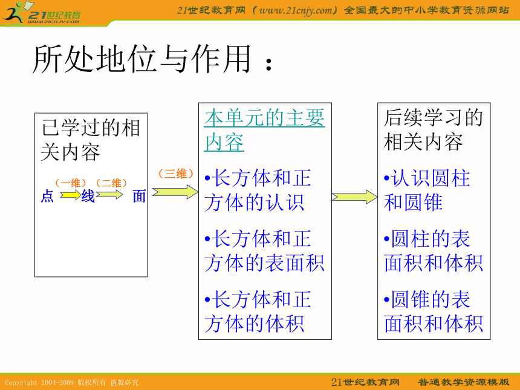Click the footer text 普通教学资源模版
The height and width of the screenshot is (390, 520).
click(464, 382)
